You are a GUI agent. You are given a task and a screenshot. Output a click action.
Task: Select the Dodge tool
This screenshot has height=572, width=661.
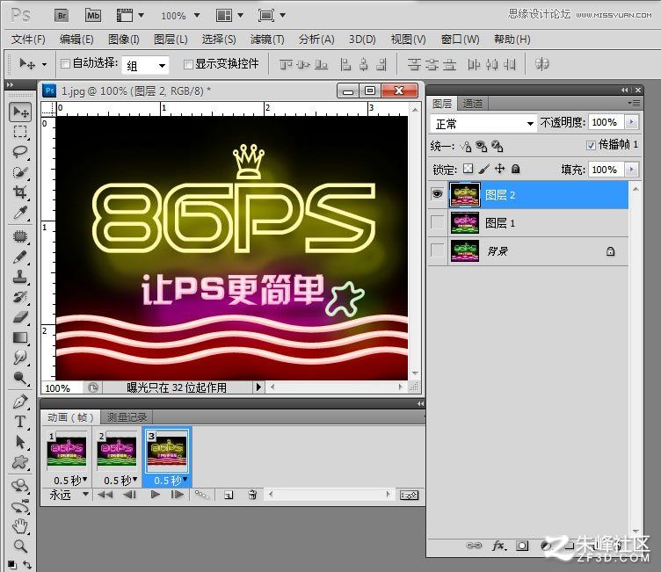[x=20, y=377]
